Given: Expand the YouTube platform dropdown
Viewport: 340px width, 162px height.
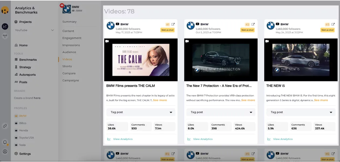Looking at the screenshot, I should pyautogui.click(x=35, y=30).
